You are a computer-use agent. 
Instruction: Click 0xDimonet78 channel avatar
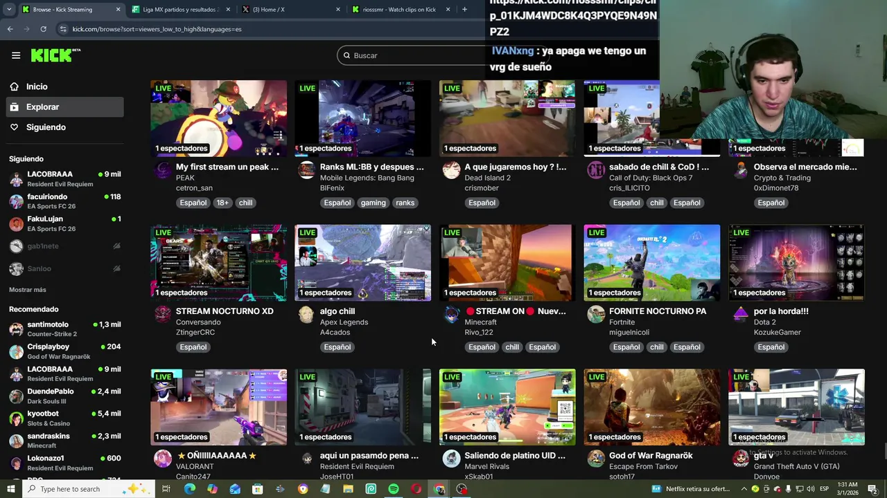point(741,170)
